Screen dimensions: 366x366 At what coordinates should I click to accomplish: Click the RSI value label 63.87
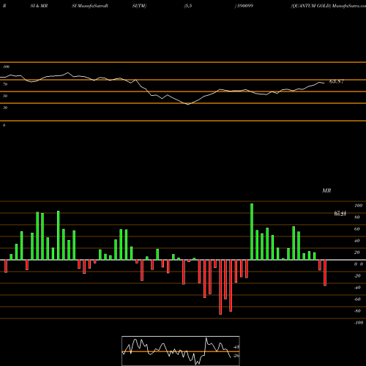[x=337, y=81]
